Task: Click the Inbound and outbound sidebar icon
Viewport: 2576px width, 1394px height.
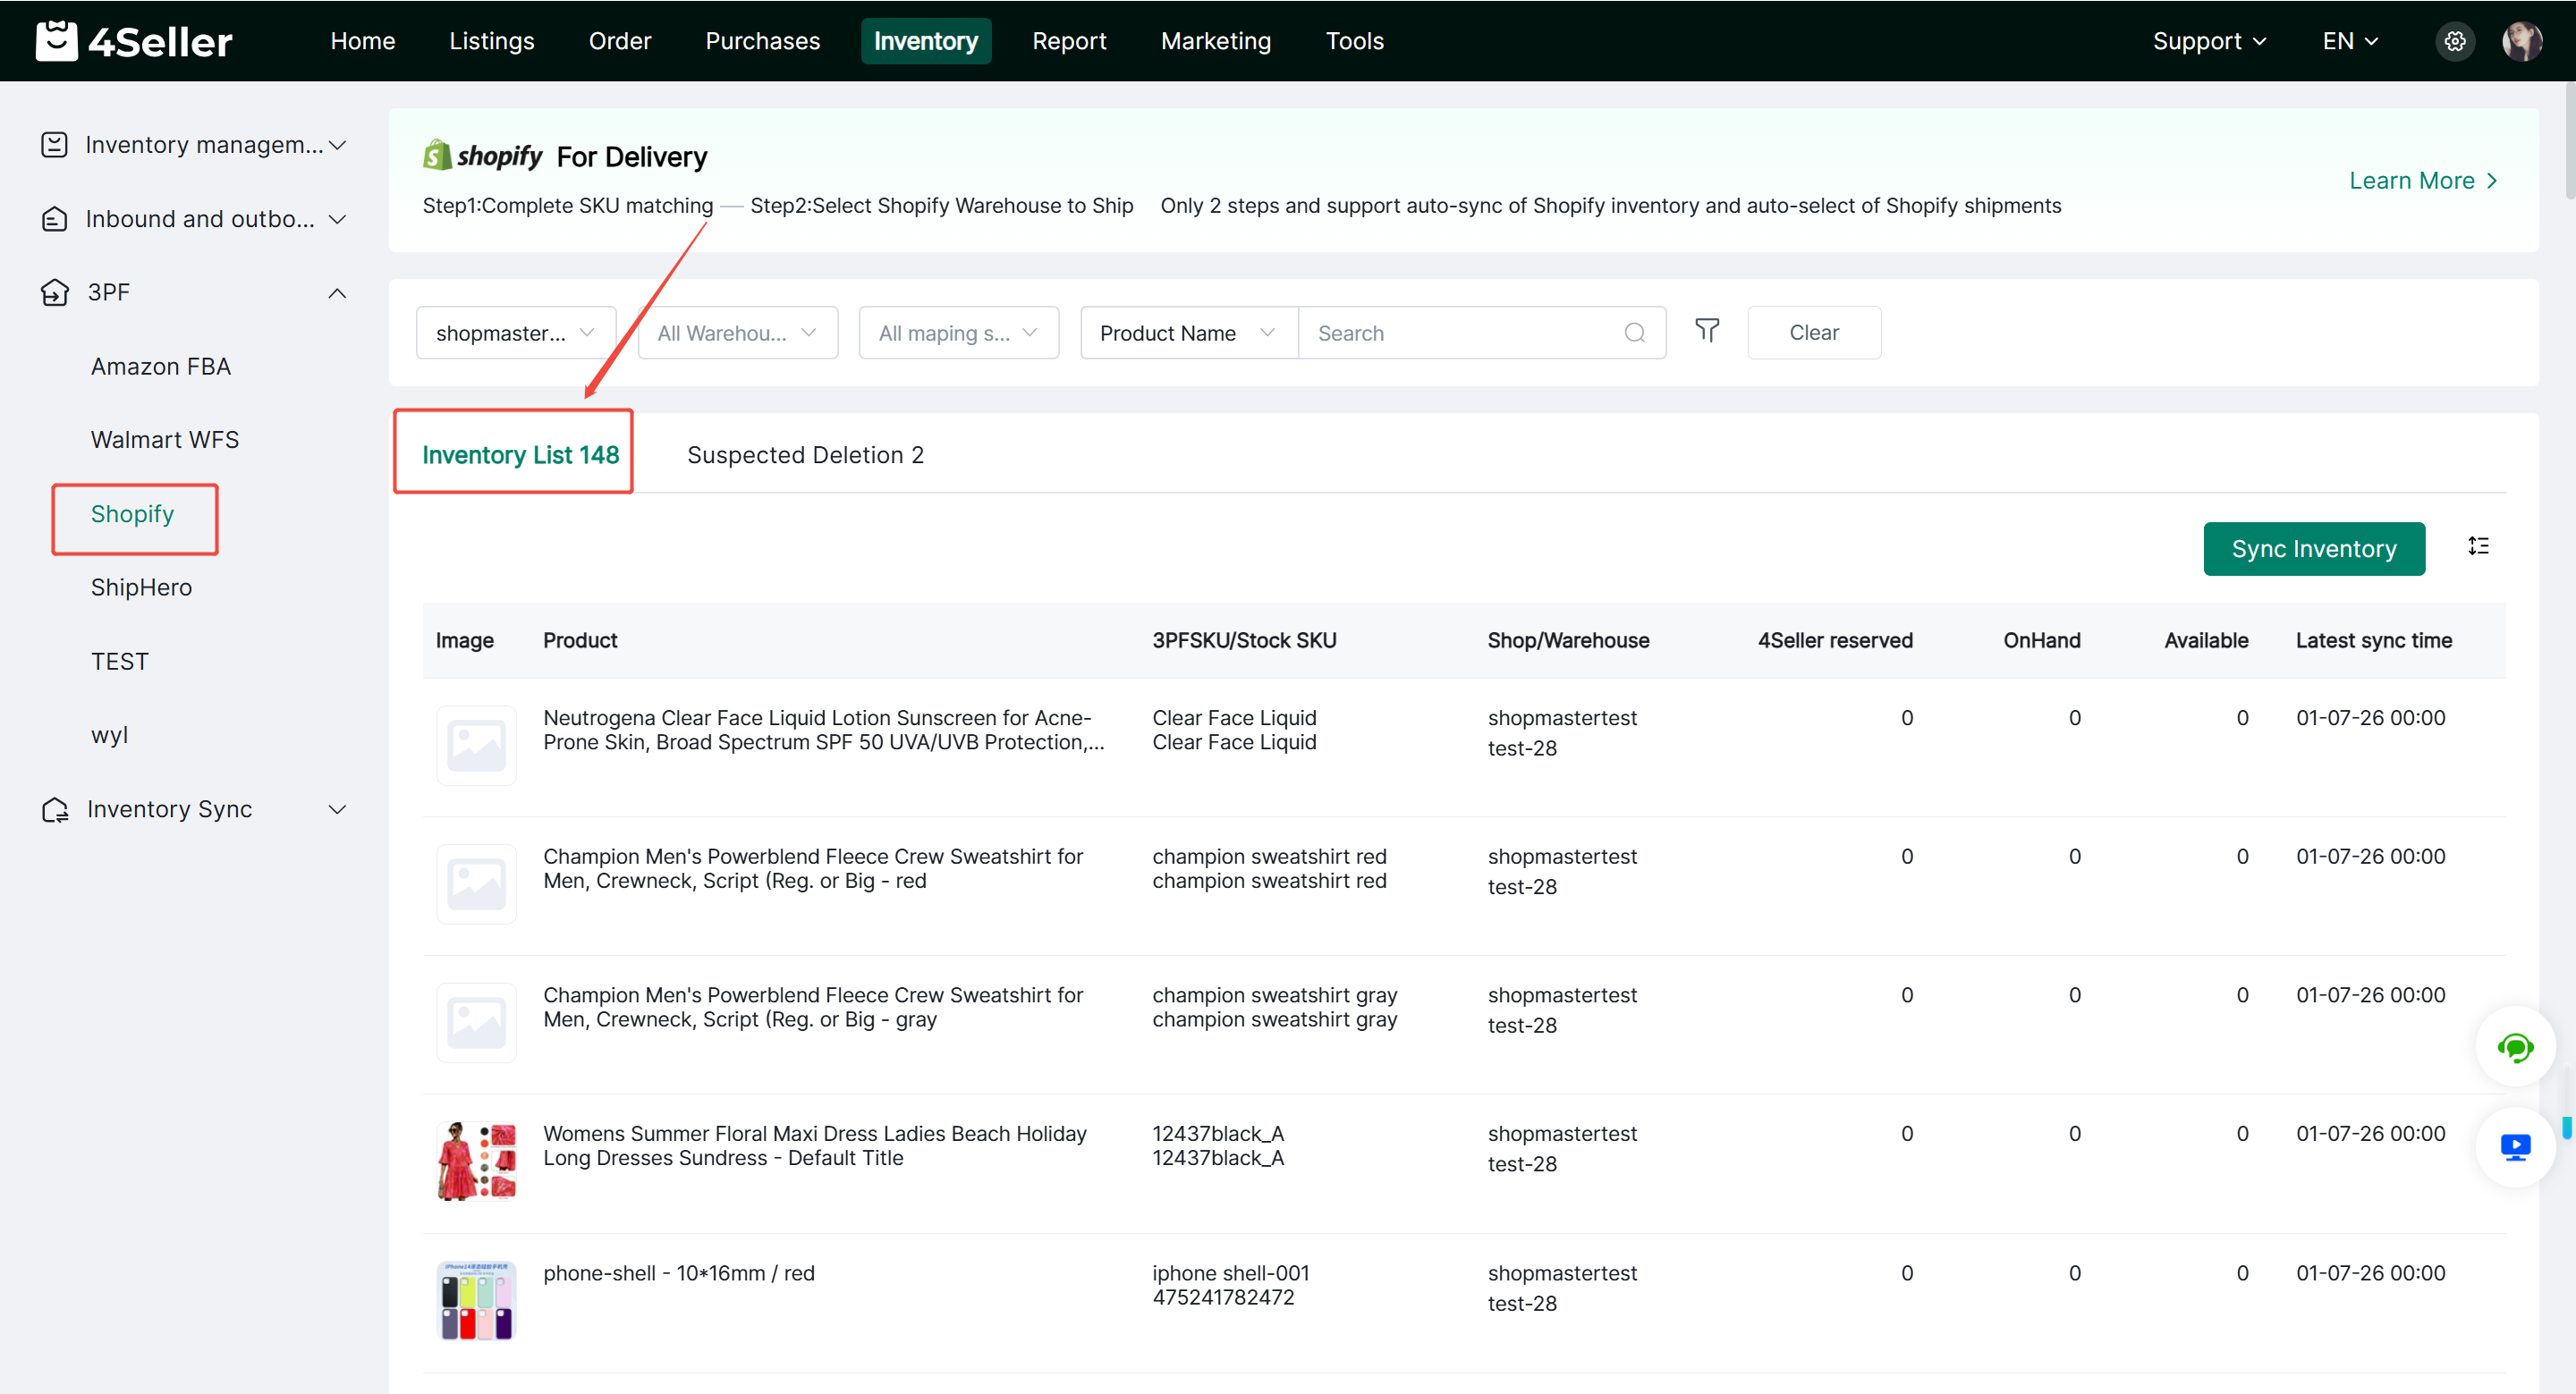Action: pyautogui.click(x=54, y=218)
